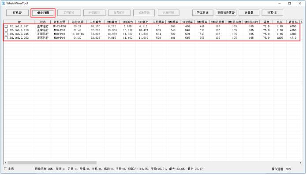Click the greyed 修改密码 button
Screen dimensions: 307x175
[x=144, y=13]
